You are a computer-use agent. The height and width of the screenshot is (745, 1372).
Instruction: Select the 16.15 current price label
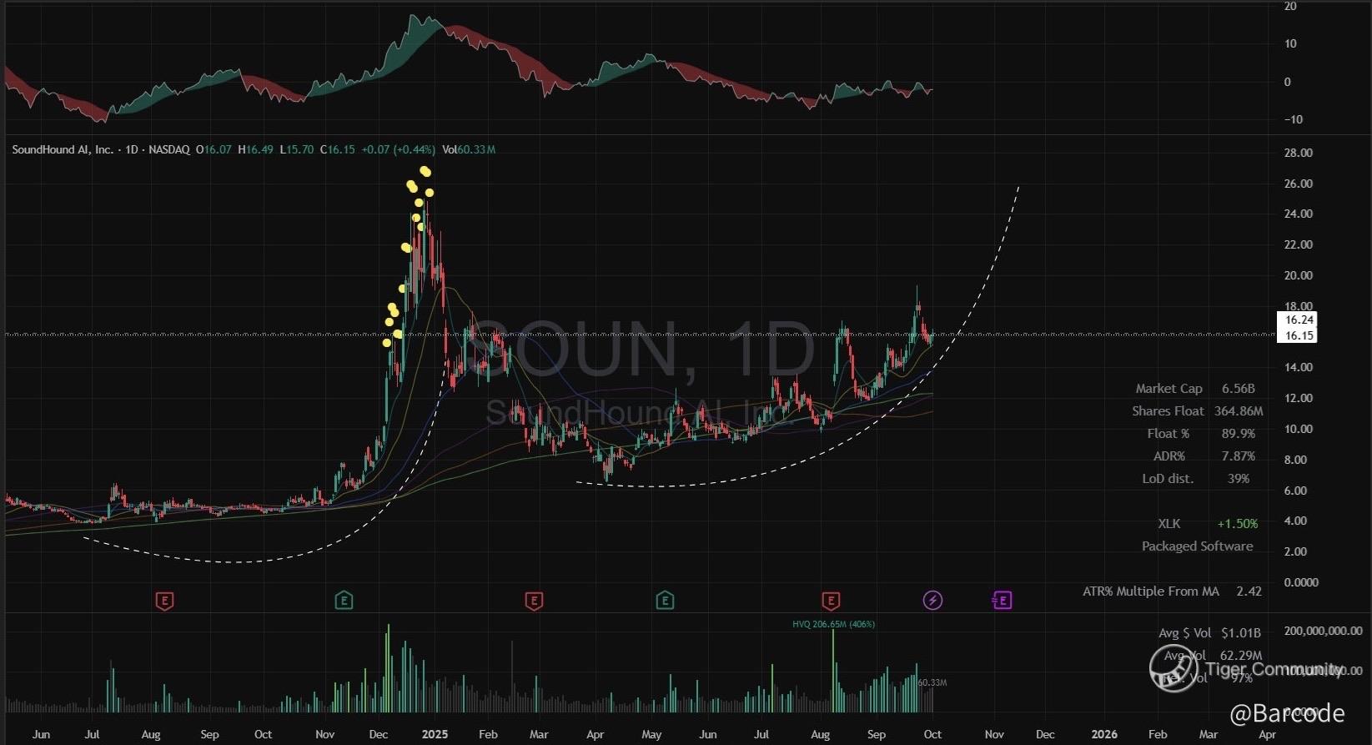pyautogui.click(x=1299, y=336)
